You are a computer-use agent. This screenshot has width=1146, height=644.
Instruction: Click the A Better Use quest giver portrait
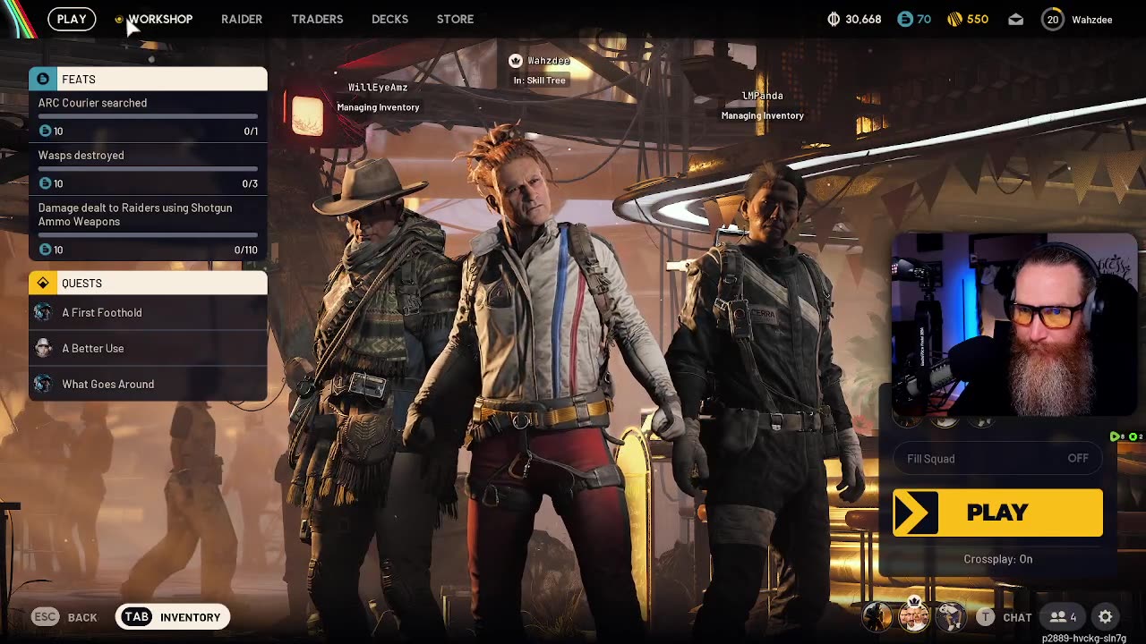pyautogui.click(x=43, y=348)
